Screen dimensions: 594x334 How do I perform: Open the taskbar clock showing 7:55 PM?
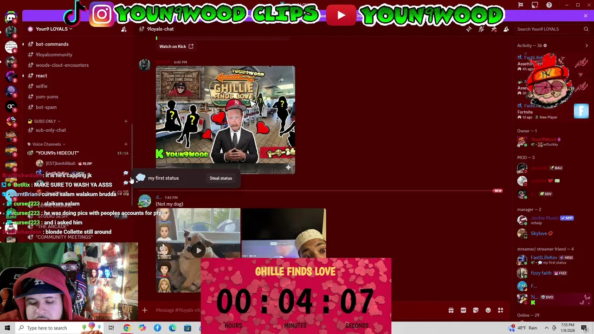click(568, 328)
